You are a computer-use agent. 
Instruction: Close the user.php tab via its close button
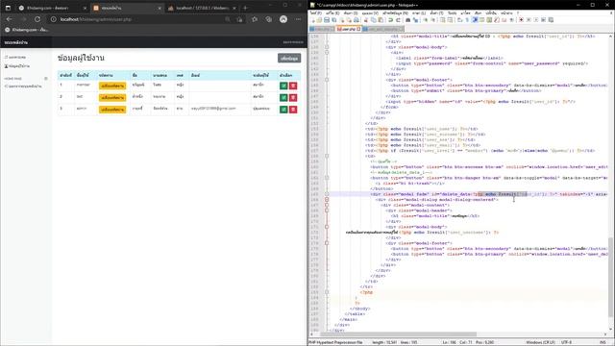pos(358,29)
